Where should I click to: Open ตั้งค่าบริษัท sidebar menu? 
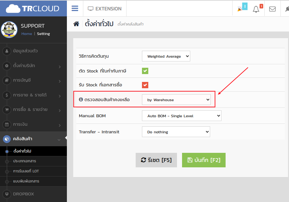point(24,66)
